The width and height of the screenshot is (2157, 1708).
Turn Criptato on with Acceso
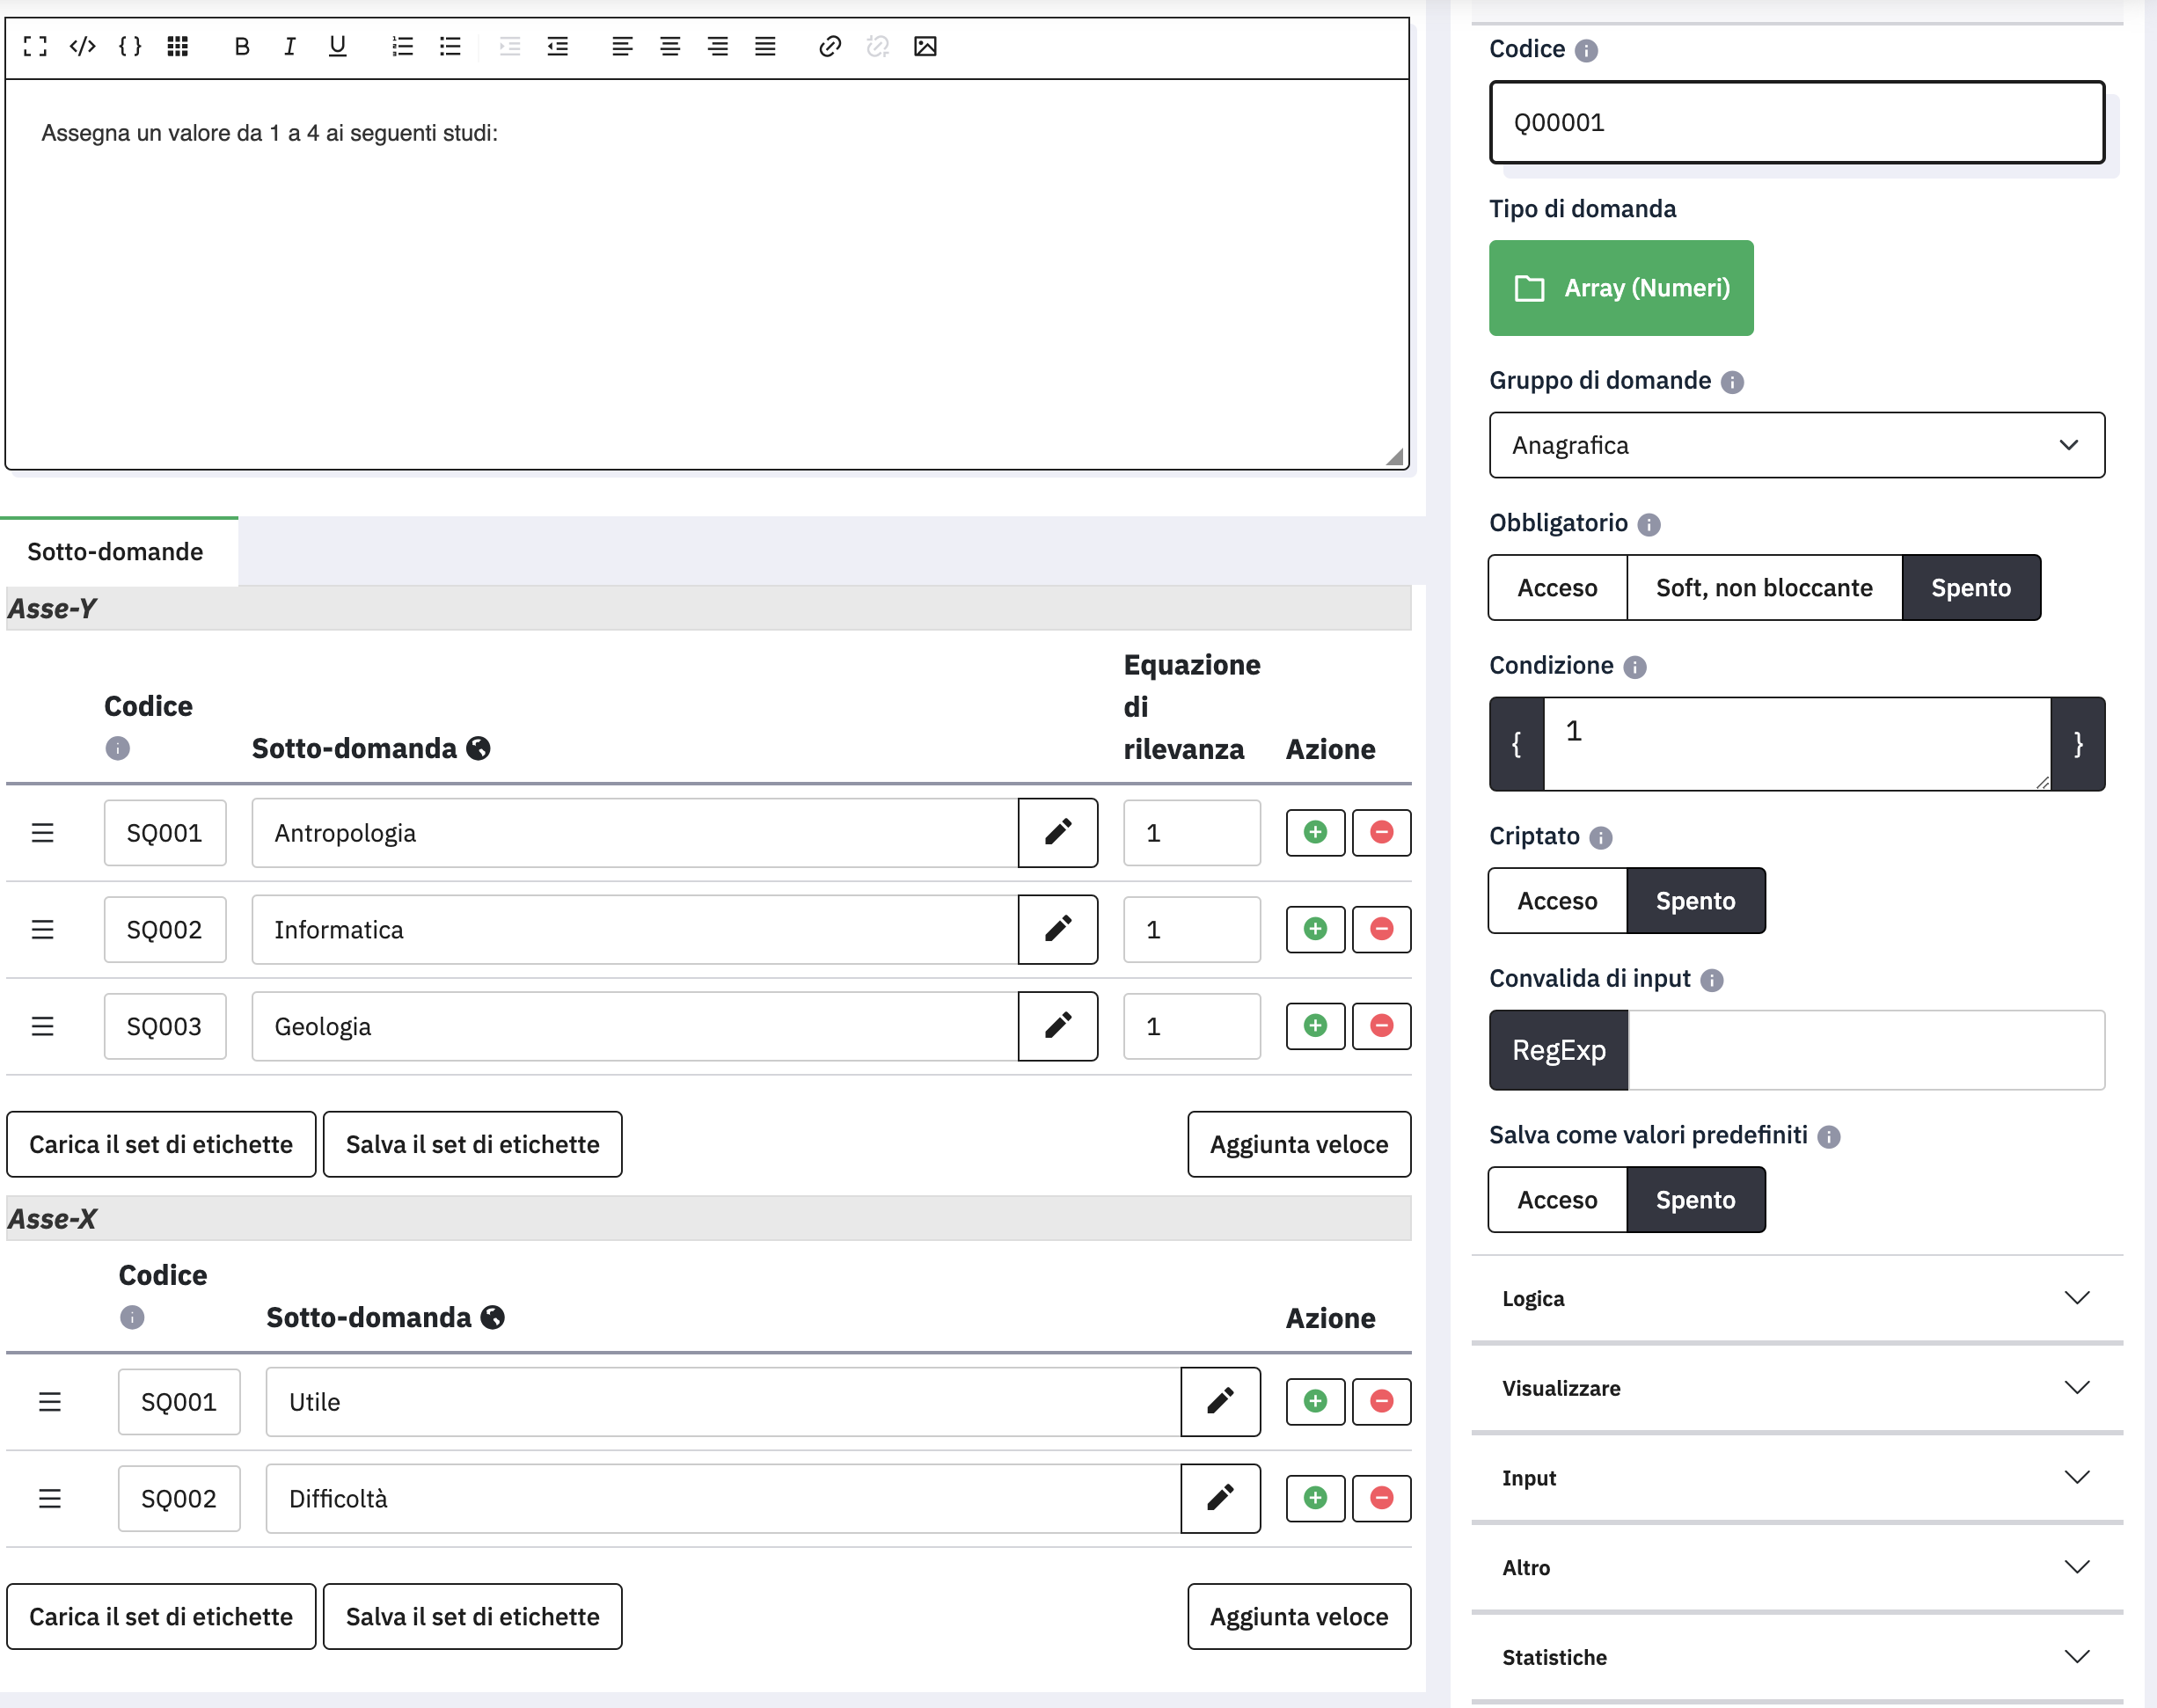click(x=1557, y=901)
